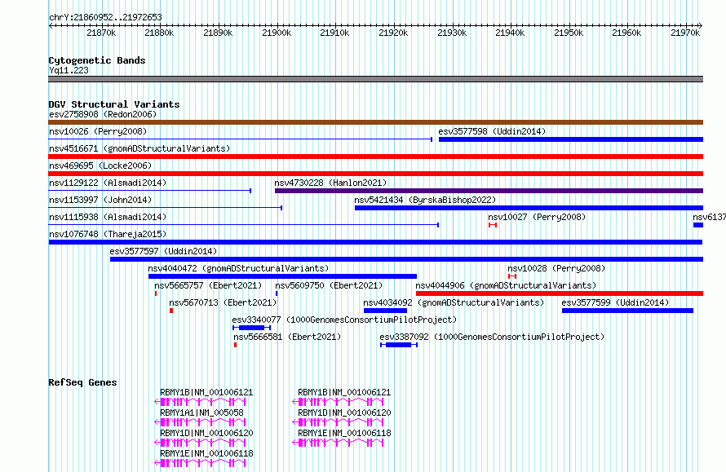The width and height of the screenshot is (726, 472).
Task: Open nsv4516671 (gnomADStructuralVariants) label
Action: click(x=139, y=148)
